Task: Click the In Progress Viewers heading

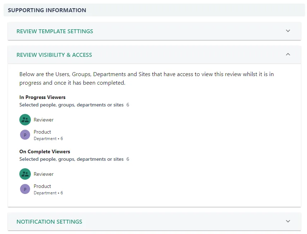Action: tap(42, 97)
